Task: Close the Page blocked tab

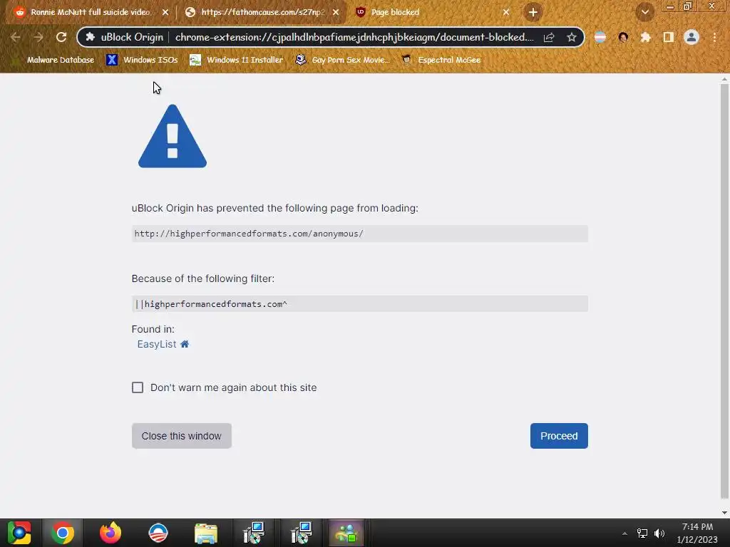Action: point(506,12)
